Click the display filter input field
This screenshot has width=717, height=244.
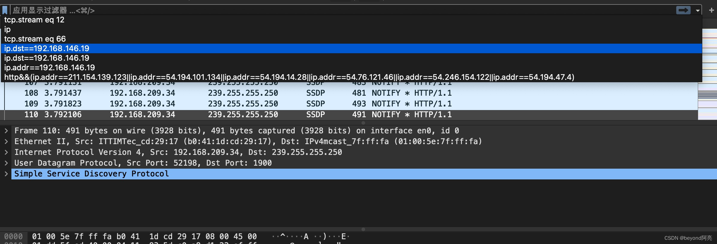point(342,10)
